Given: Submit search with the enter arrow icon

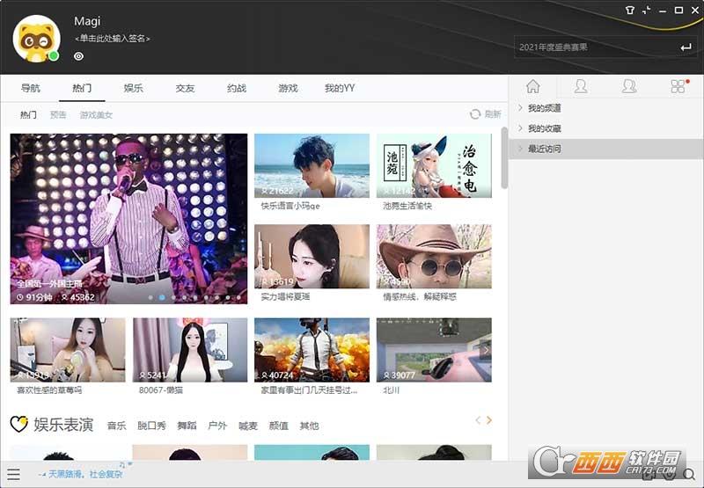Looking at the screenshot, I should coord(686,47).
